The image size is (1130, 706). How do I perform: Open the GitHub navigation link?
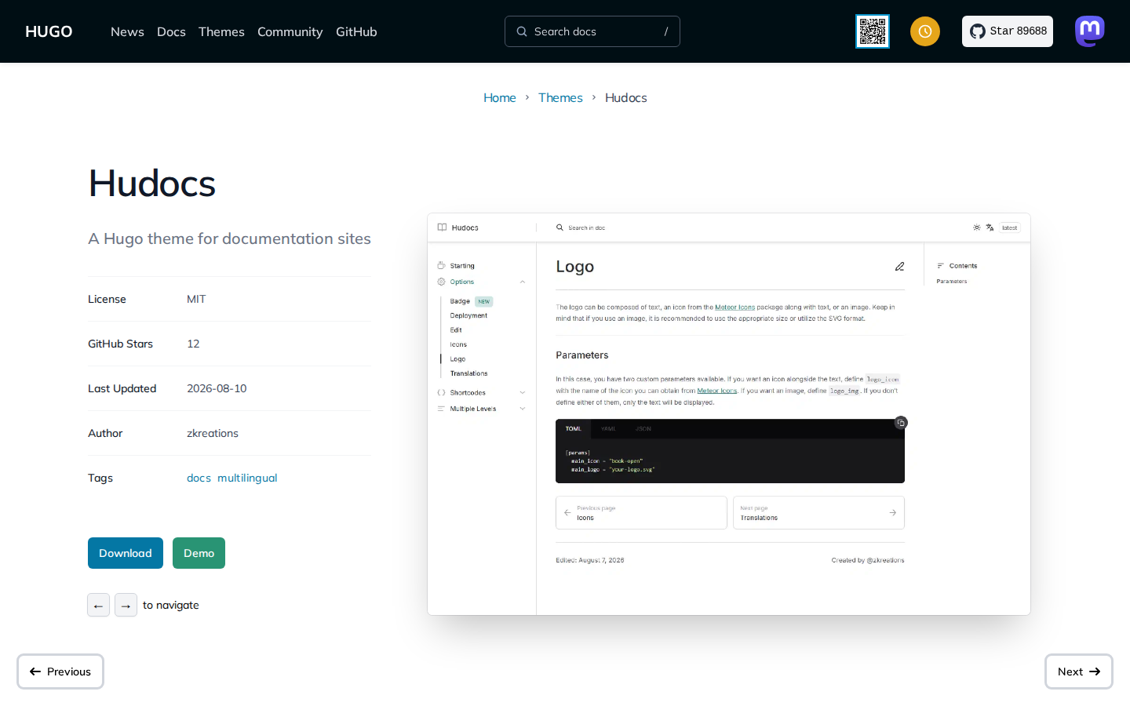[356, 31]
